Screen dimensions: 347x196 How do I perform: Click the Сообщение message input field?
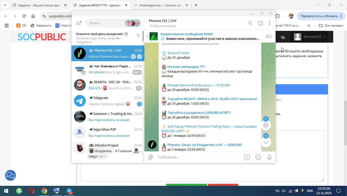coord(199,157)
